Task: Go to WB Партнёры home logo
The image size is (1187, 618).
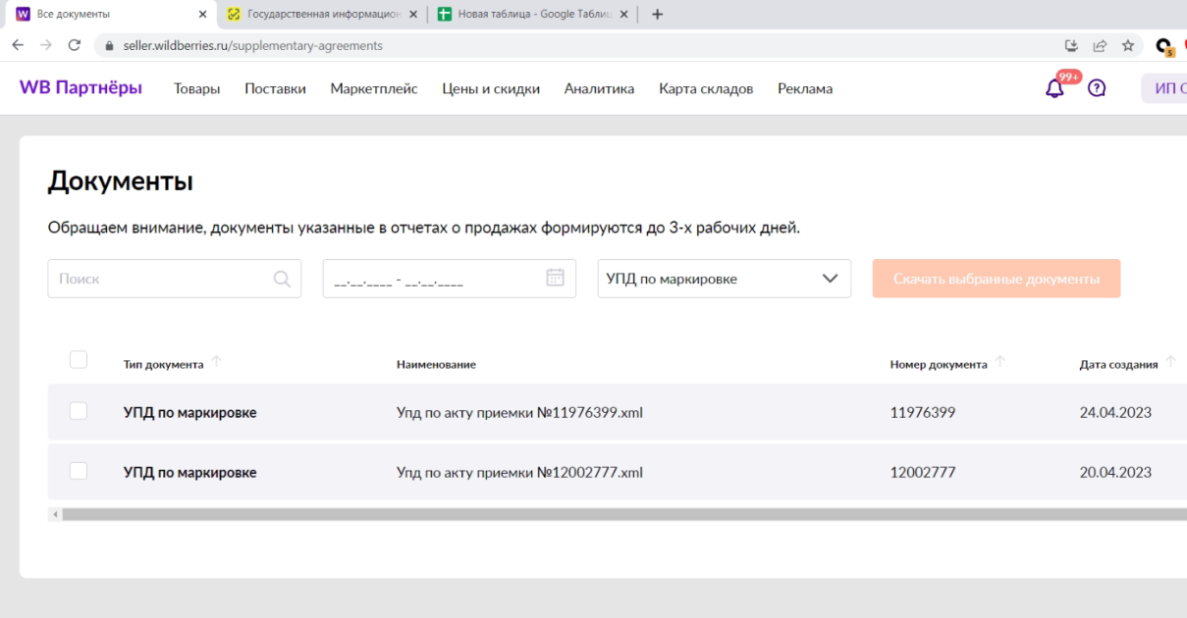Action: (81, 88)
